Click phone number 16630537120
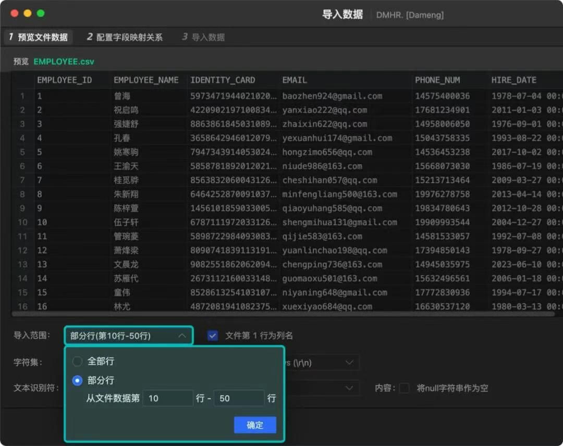563x446 pixels. [443, 306]
